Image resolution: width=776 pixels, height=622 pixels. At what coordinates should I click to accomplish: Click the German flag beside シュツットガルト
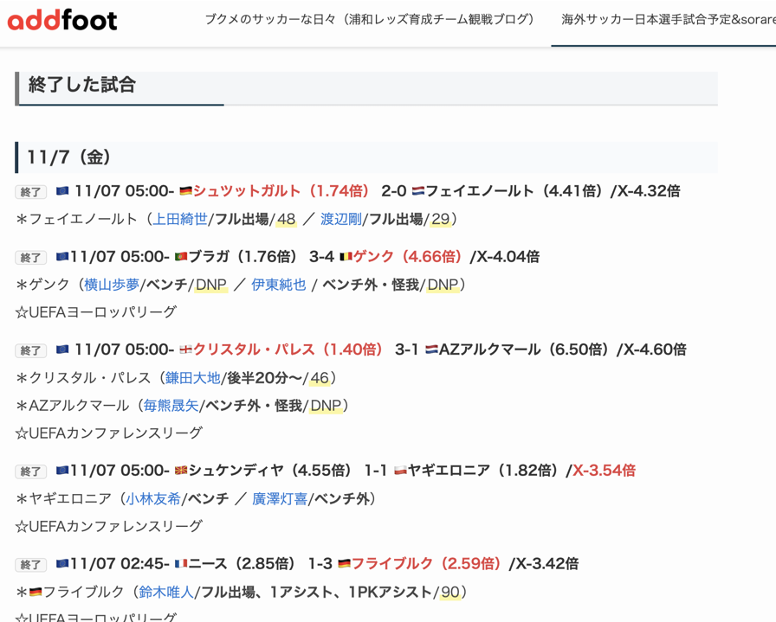click(185, 191)
